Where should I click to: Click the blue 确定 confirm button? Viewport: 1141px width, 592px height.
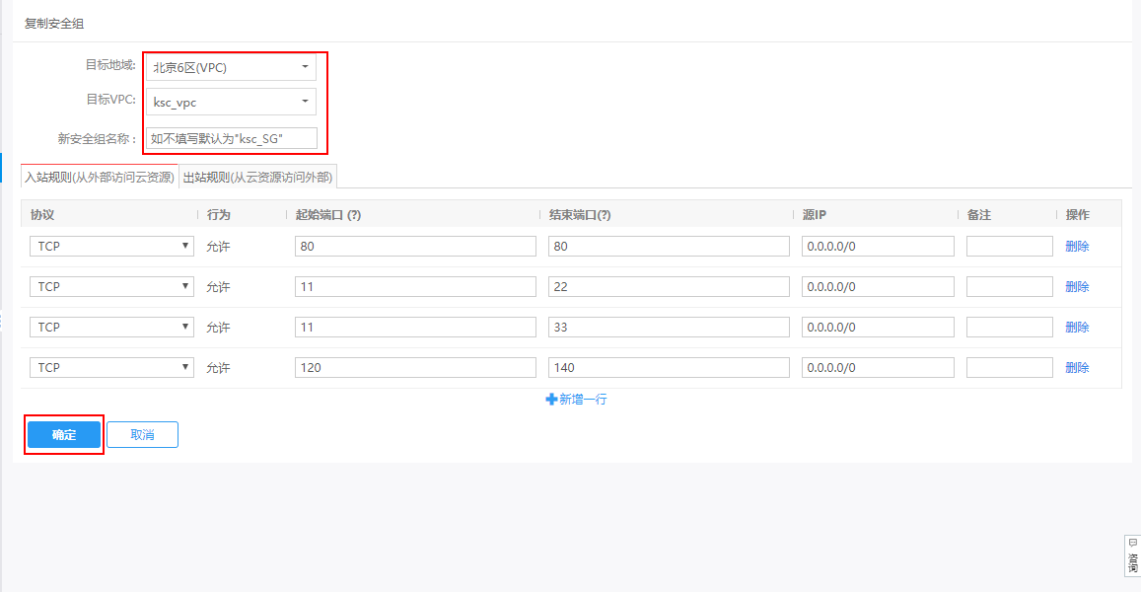(x=64, y=435)
